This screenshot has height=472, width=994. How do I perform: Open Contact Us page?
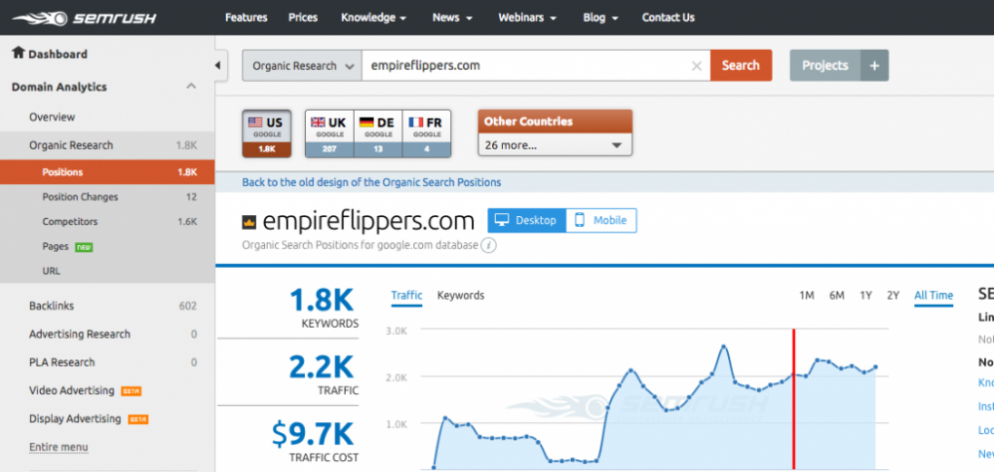(669, 18)
